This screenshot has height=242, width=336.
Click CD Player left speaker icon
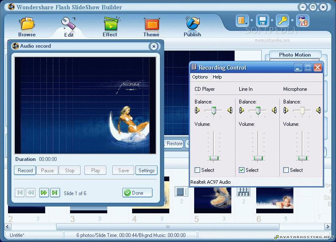pyautogui.click(x=198, y=110)
